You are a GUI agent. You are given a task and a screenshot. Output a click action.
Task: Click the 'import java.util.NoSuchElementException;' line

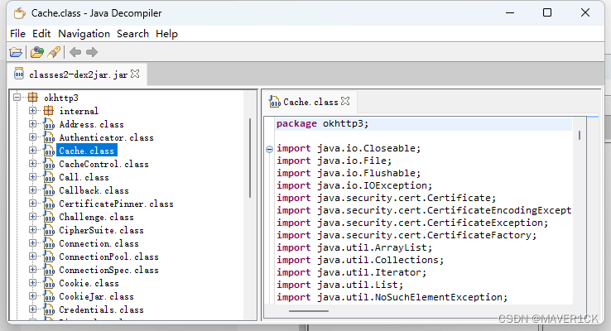tap(392, 298)
